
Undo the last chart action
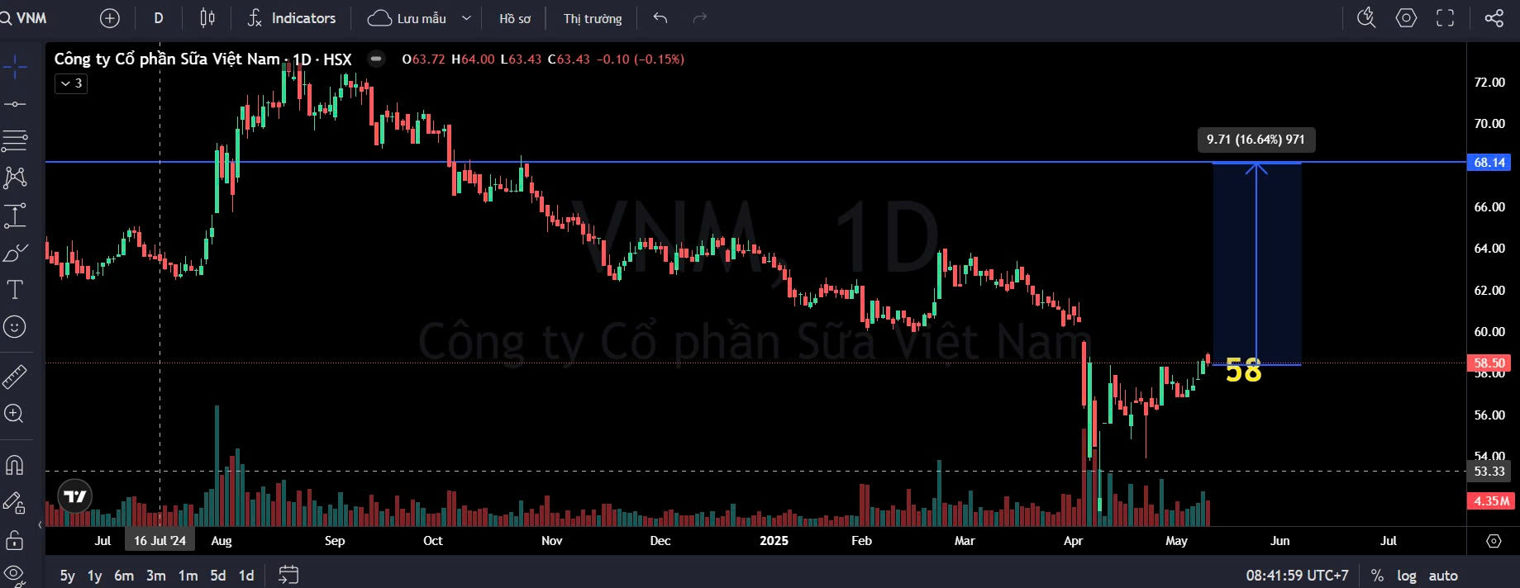(x=660, y=18)
